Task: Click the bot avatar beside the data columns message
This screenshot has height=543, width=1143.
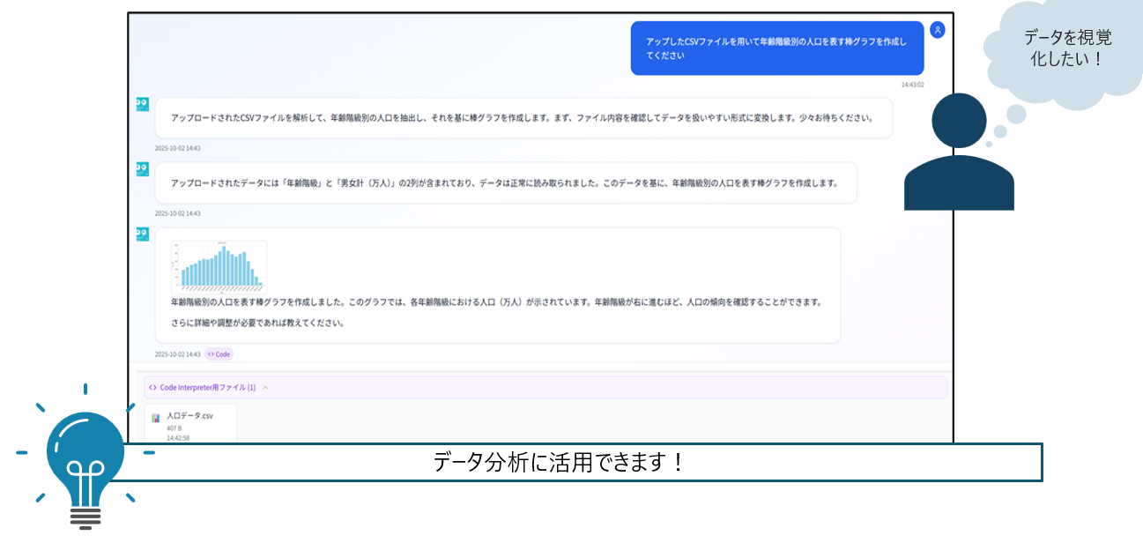Action: coord(142,168)
